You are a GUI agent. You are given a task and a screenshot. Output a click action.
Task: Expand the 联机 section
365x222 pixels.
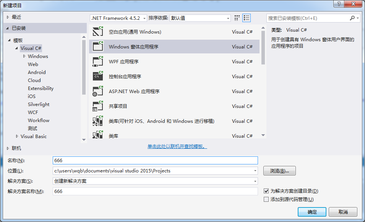(8, 148)
